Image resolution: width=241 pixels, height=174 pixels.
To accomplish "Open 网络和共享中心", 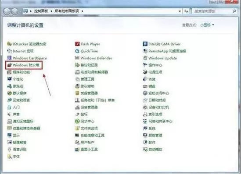I will click(158, 122).
